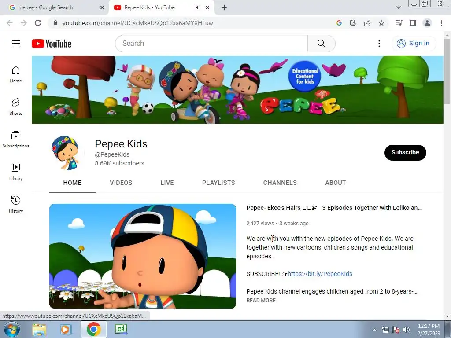Open the media controls icon
451x338 pixels.
click(399, 23)
